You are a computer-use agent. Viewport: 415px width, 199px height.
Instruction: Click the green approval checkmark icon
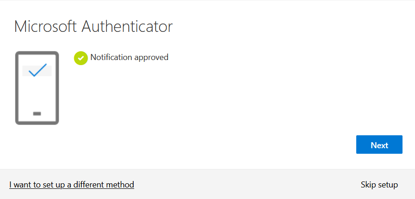click(x=81, y=58)
